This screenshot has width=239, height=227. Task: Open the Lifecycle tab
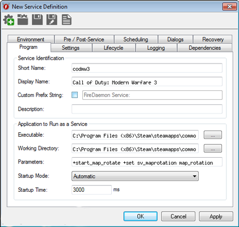coord(114,48)
